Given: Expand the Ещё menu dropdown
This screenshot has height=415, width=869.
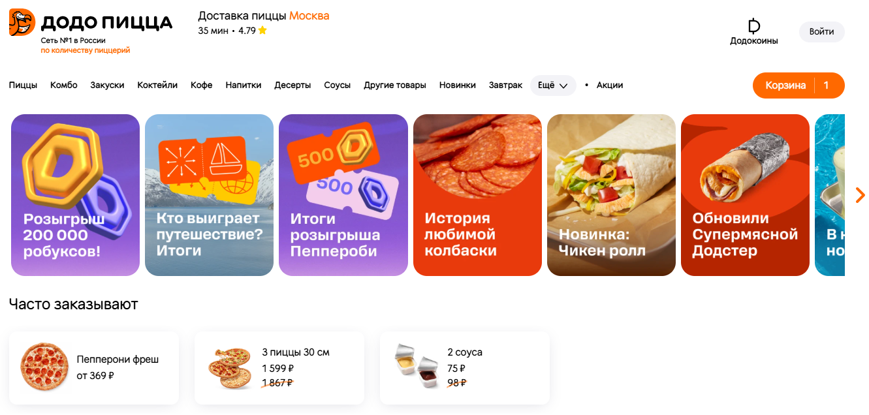Looking at the screenshot, I should [x=553, y=85].
